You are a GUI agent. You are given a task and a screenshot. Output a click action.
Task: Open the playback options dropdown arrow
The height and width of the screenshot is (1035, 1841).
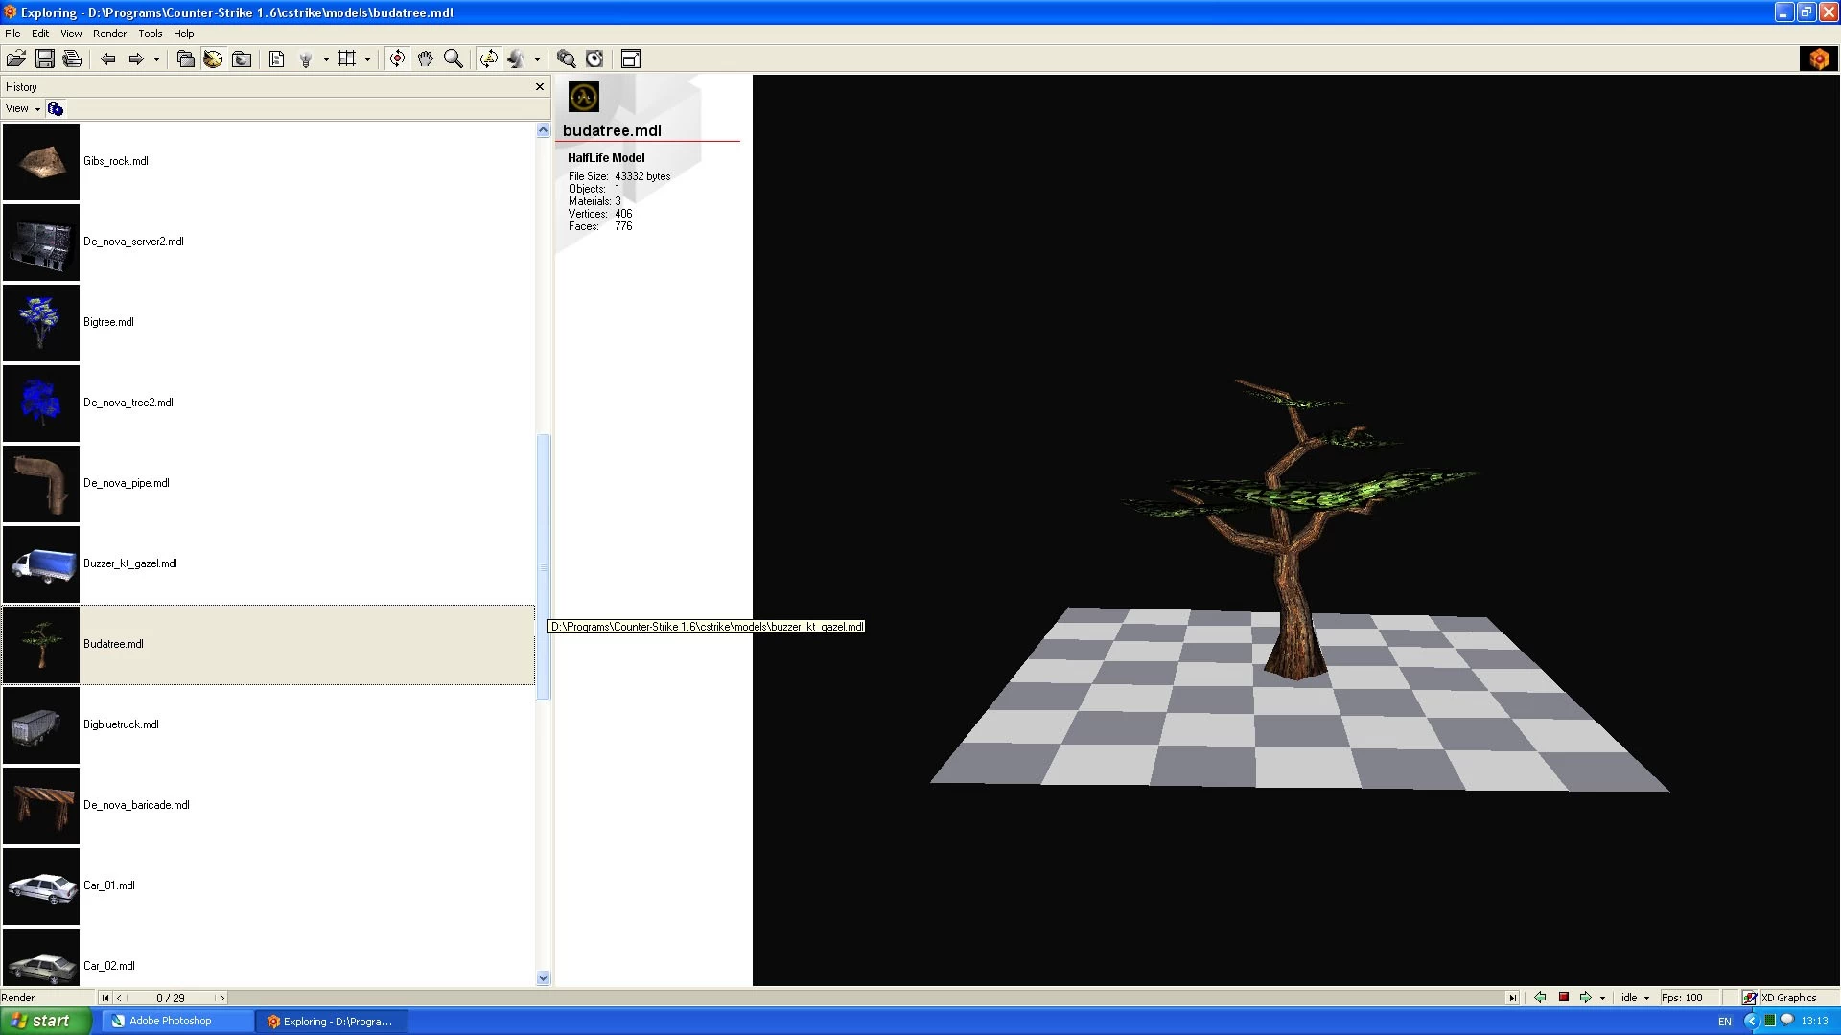1602,999
